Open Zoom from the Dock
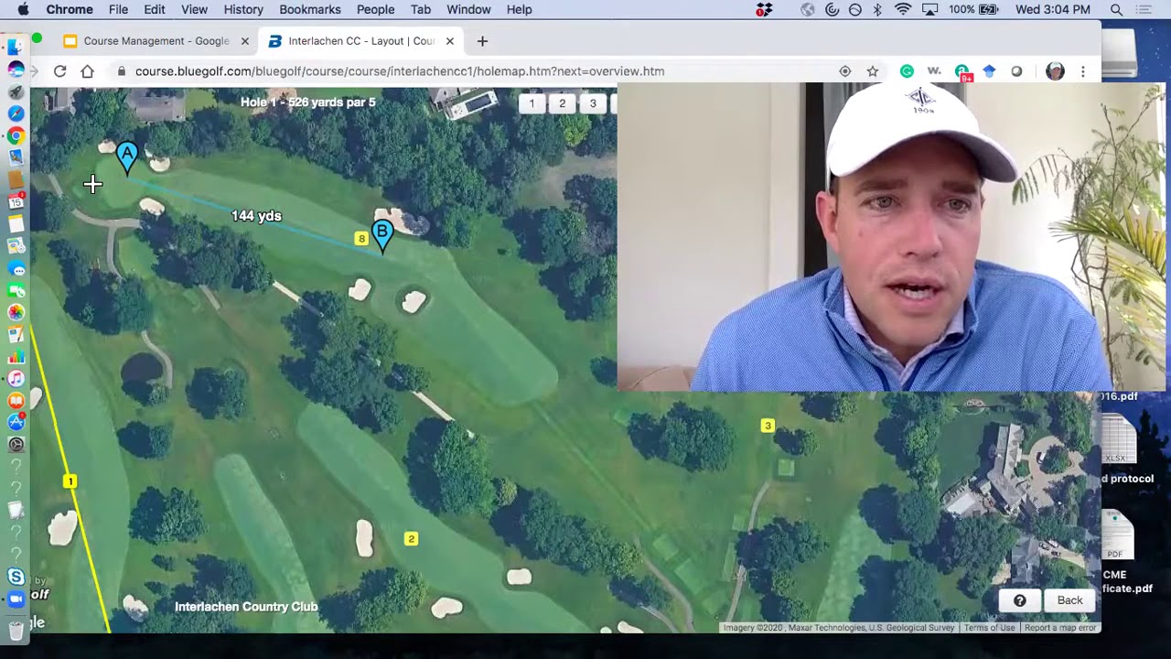The height and width of the screenshot is (659, 1171). click(x=16, y=599)
